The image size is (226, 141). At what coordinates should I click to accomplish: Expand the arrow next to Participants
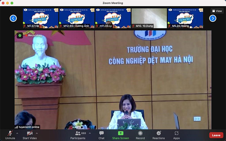click(90, 133)
